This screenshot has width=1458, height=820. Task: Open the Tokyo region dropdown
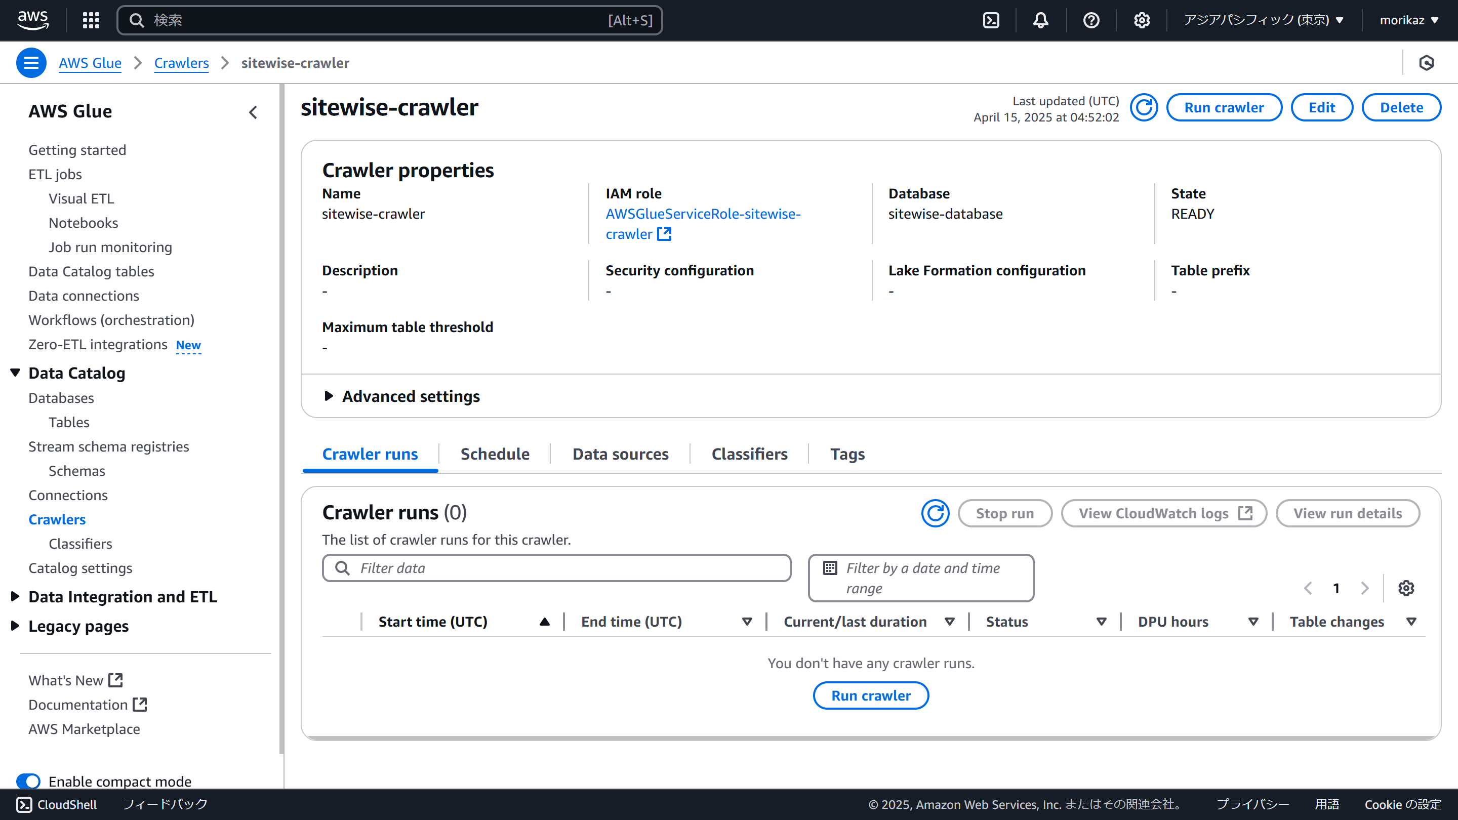click(x=1263, y=20)
